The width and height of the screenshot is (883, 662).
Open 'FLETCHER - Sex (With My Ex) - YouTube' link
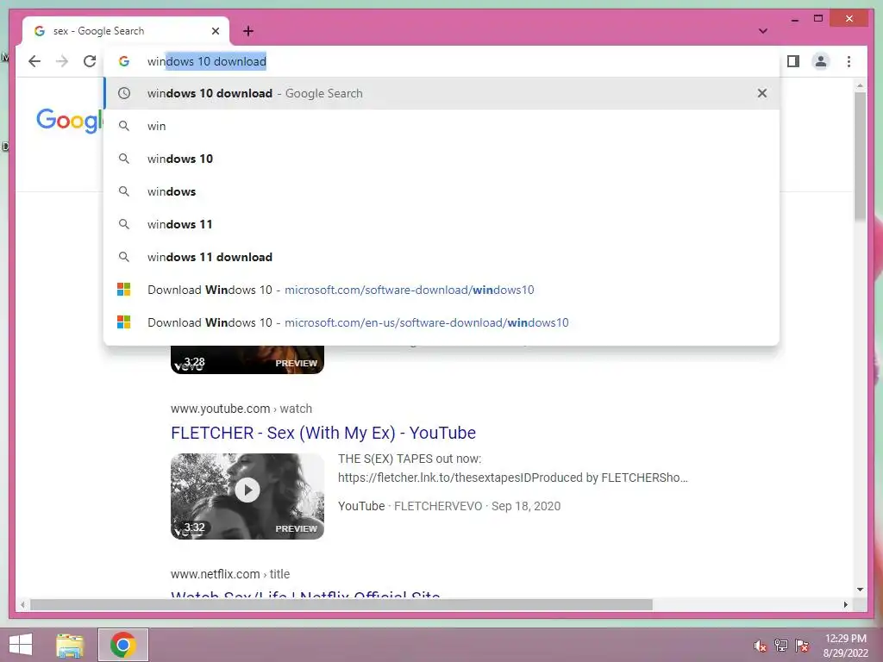323,433
